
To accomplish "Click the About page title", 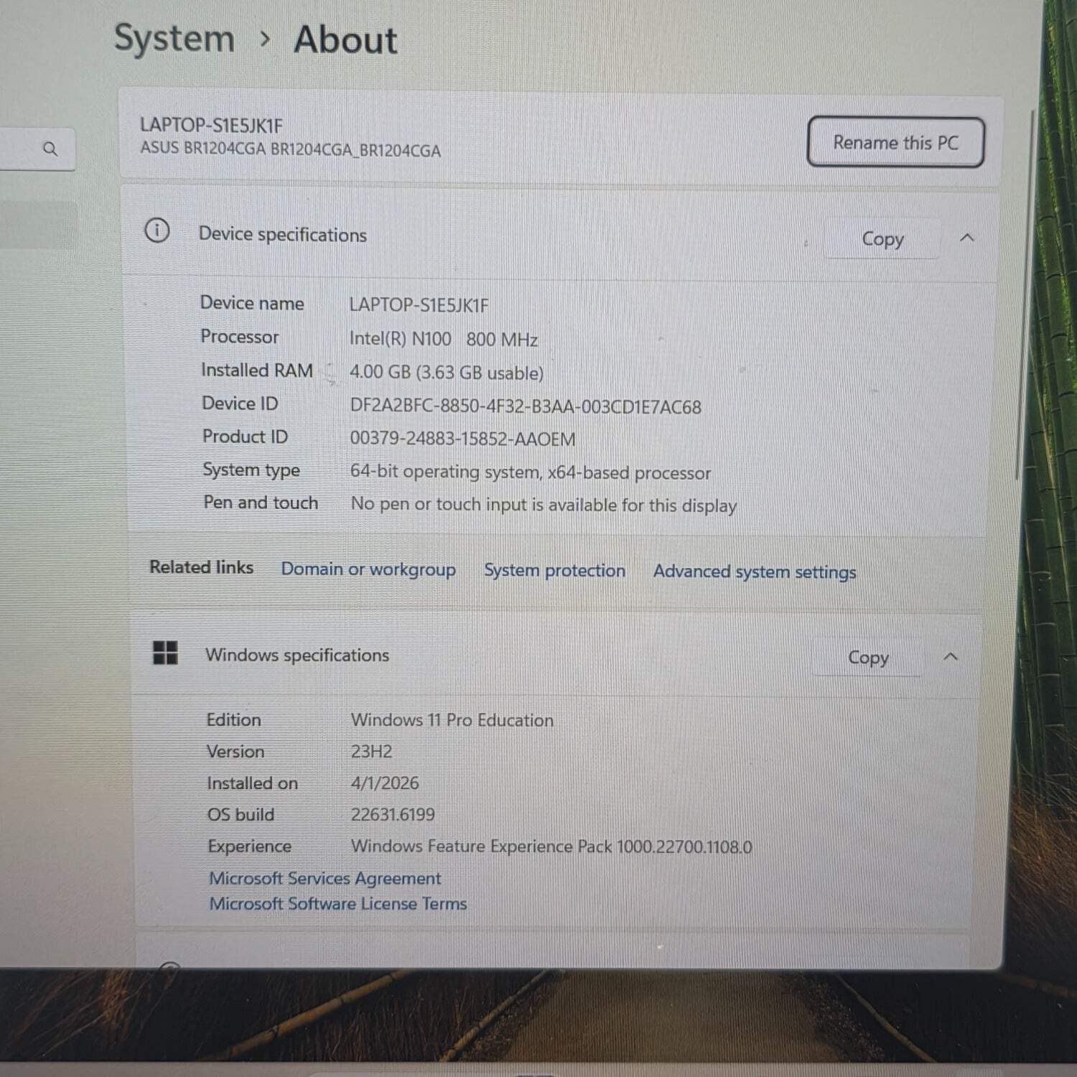I will [345, 39].
